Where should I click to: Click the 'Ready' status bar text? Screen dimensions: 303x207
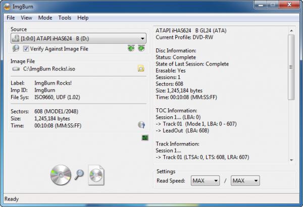[12, 199]
